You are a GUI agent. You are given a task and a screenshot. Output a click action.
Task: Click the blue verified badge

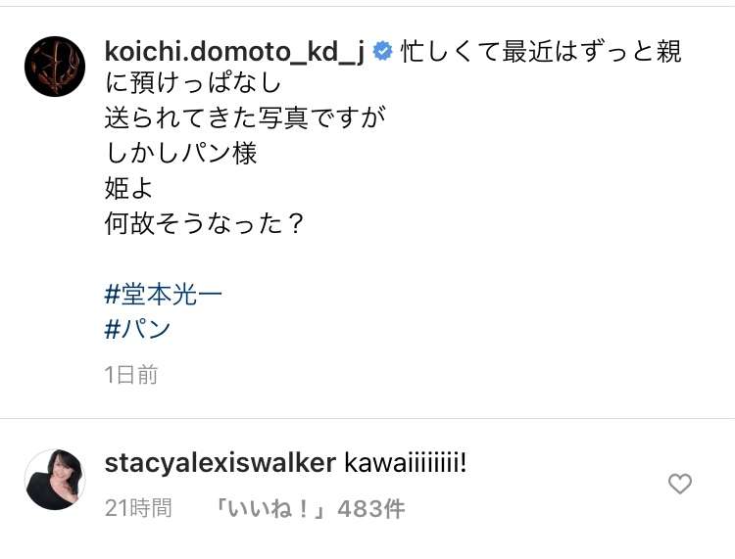(x=382, y=52)
